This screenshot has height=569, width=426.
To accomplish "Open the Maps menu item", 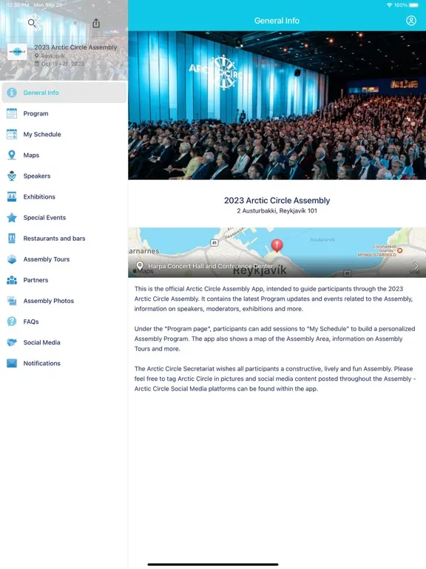I will pyautogui.click(x=64, y=155).
